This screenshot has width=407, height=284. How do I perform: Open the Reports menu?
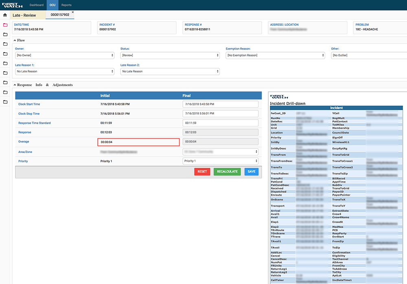pos(66,5)
